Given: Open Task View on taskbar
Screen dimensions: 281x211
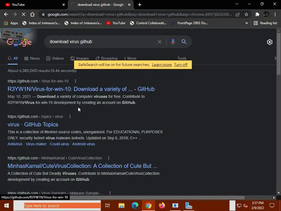Looking at the screenshot, I should click(x=107, y=206).
